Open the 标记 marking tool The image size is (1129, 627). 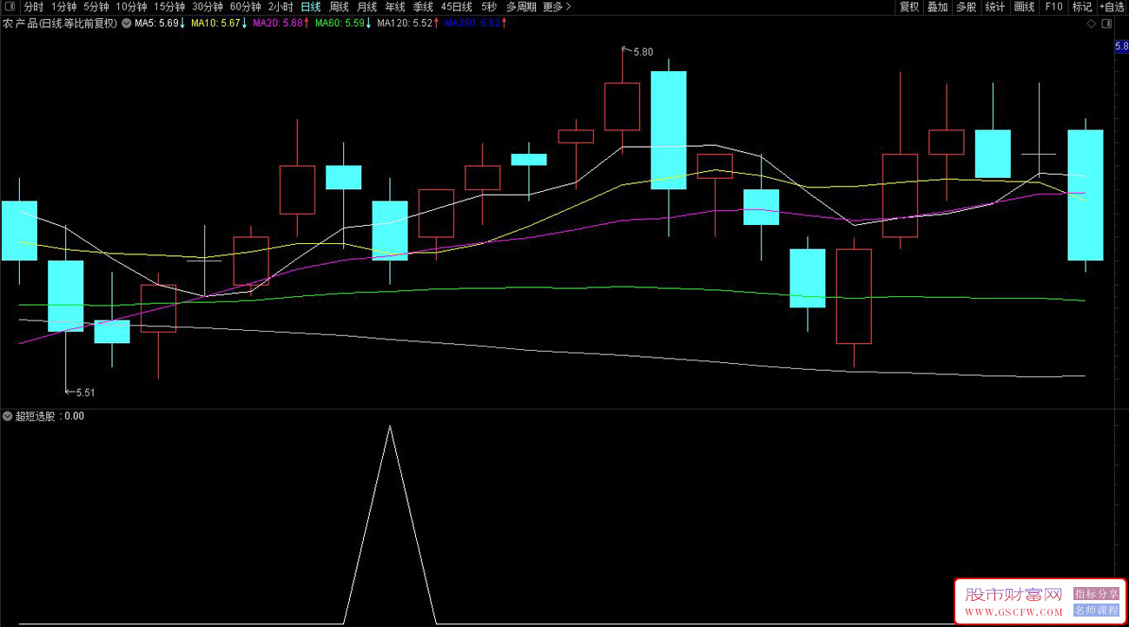(x=1082, y=7)
